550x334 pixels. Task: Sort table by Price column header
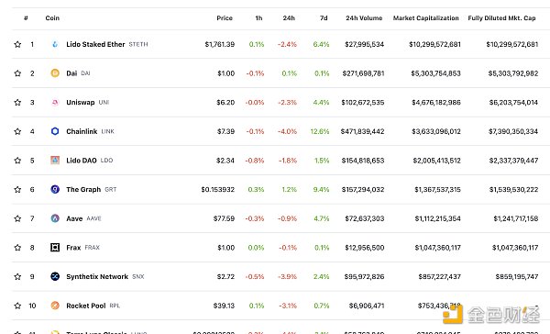(225, 18)
